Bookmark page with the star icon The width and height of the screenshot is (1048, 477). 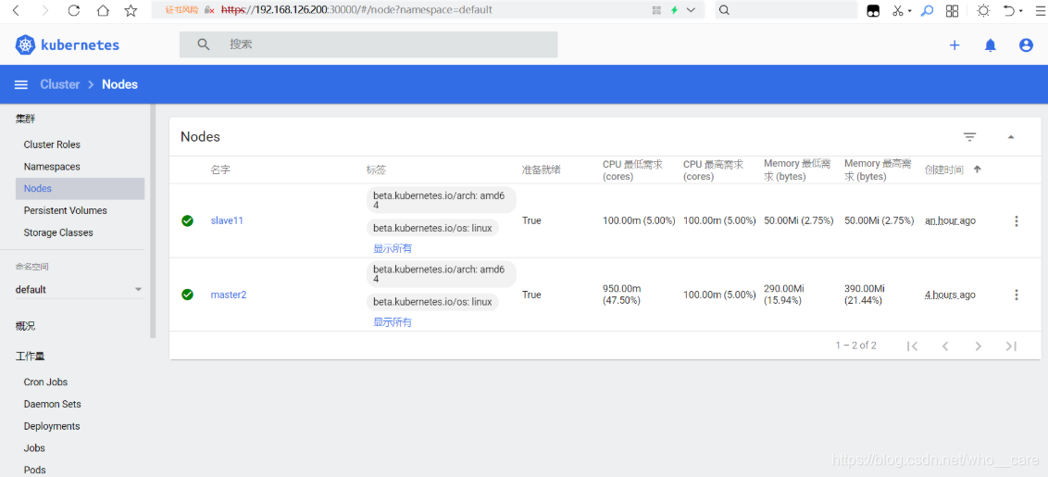pyautogui.click(x=131, y=10)
